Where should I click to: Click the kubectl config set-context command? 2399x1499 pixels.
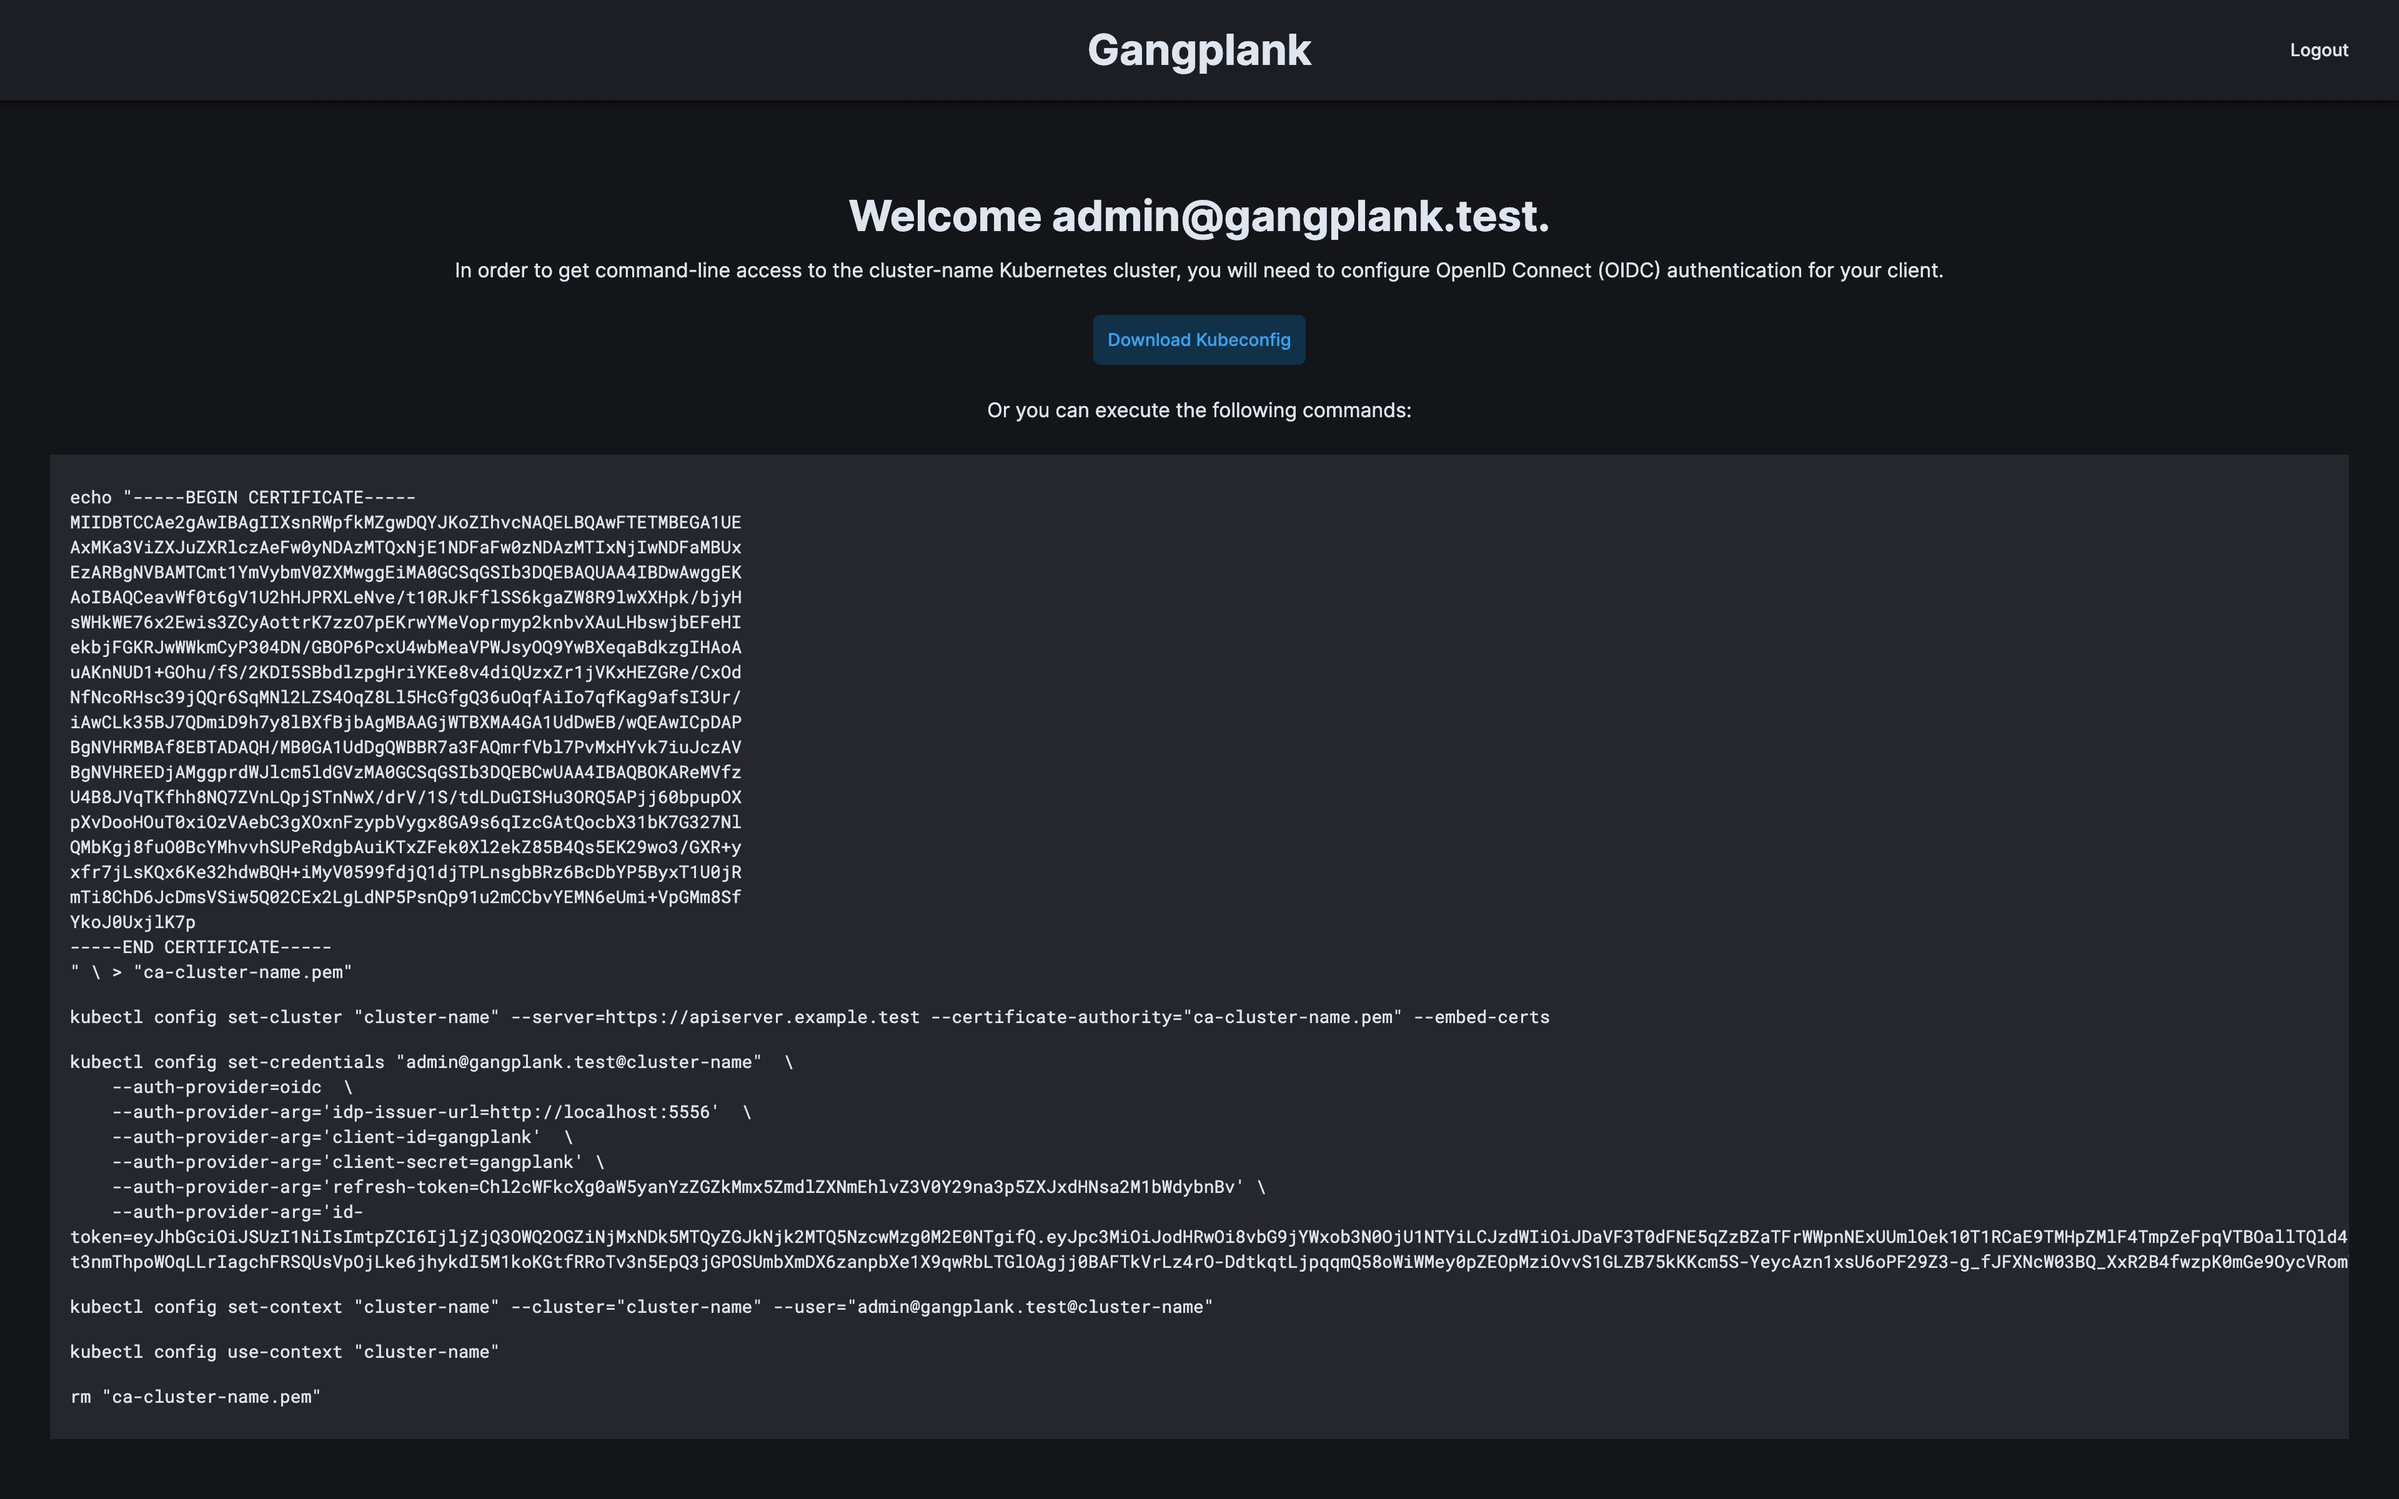coord(640,1307)
